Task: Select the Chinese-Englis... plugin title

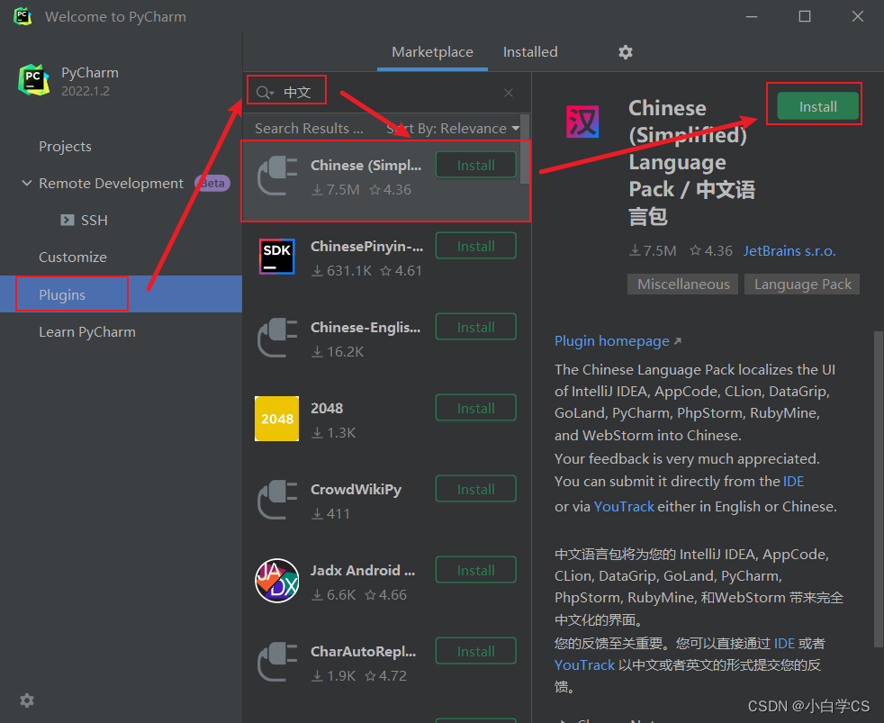Action: tap(365, 328)
